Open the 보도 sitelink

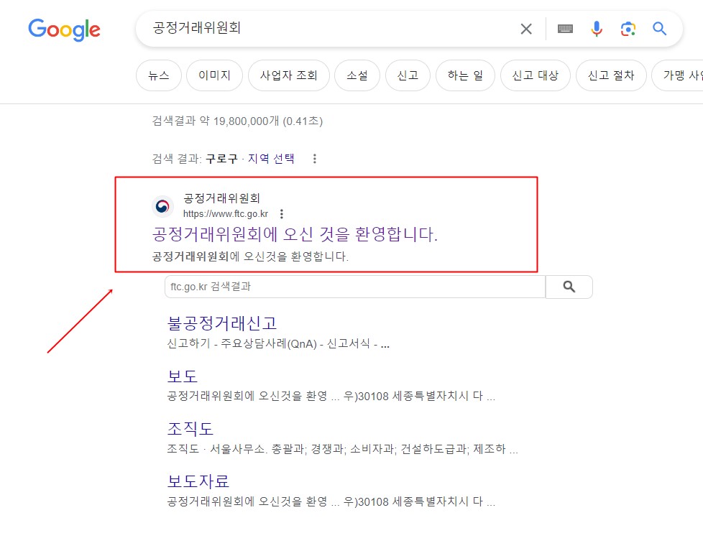pyautogui.click(x=182, y=376)
